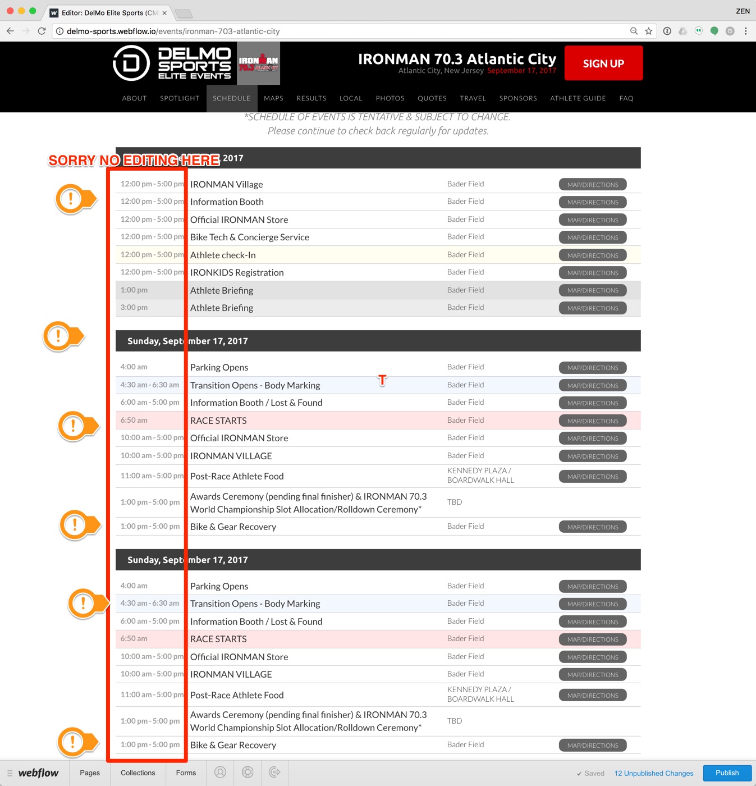Open the ATHLETE GUIDE nav item
The height and width of the screenshot is (786, 756).
point(578,98)
